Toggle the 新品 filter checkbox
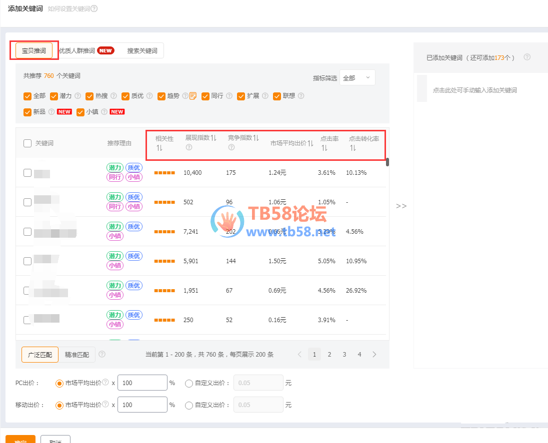The image size is (548, 443). 27,112
